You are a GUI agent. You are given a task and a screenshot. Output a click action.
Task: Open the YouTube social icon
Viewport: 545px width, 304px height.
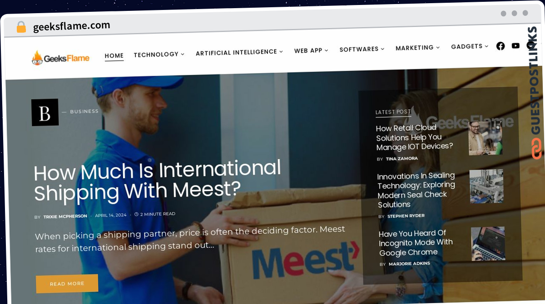[515, 45]
